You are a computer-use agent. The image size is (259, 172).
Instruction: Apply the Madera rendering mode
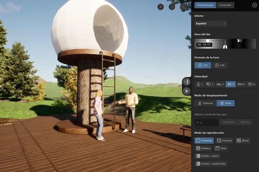204,148
